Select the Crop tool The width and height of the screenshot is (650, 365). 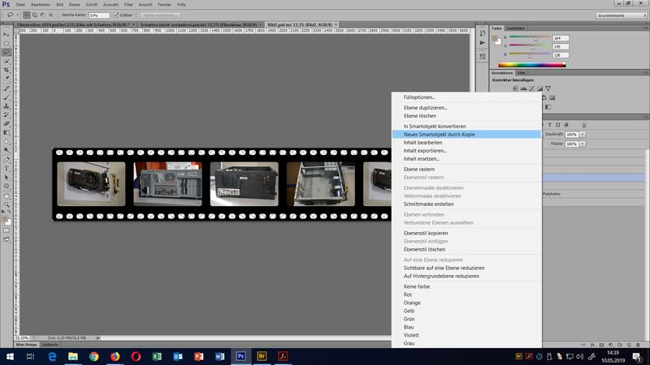[6, 70]
